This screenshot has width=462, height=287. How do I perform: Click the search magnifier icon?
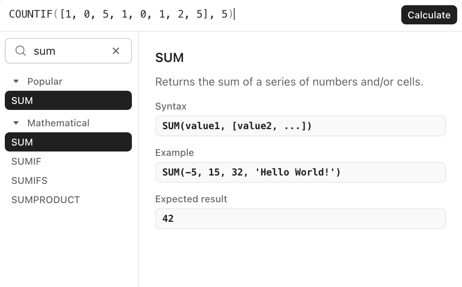(x=20, y=51)
